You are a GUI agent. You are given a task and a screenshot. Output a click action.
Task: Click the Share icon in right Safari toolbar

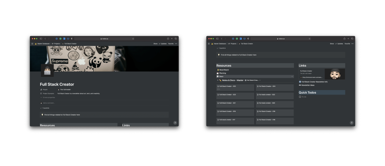coord(345,38)
